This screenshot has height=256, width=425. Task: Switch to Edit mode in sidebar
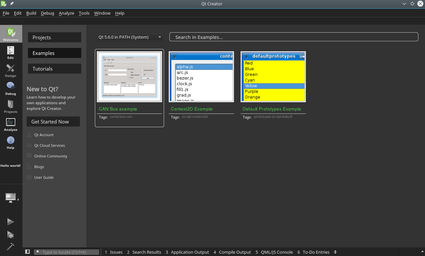point(11,52)
